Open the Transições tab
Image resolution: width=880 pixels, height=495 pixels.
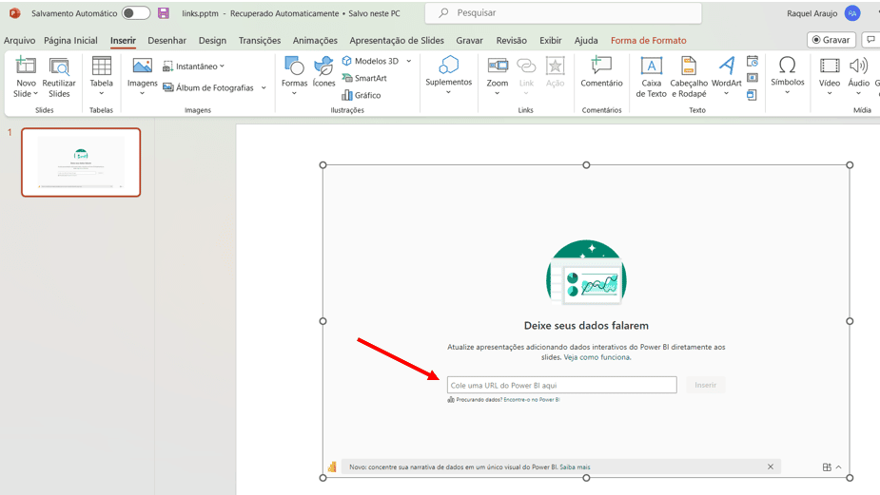click(260, 40)
